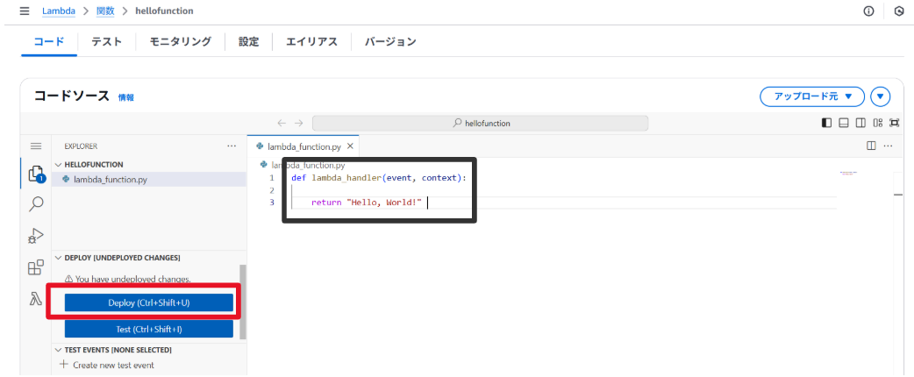
Task: Open the editor activity bar menu icon
Action: click(x=36, y=146)
